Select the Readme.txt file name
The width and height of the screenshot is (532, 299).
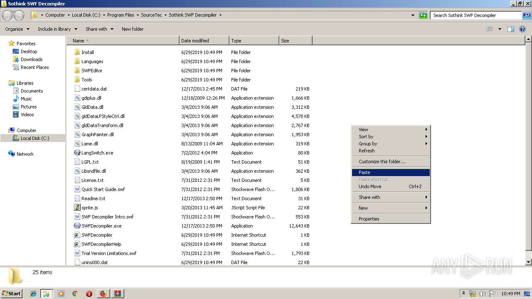[94, 199]
